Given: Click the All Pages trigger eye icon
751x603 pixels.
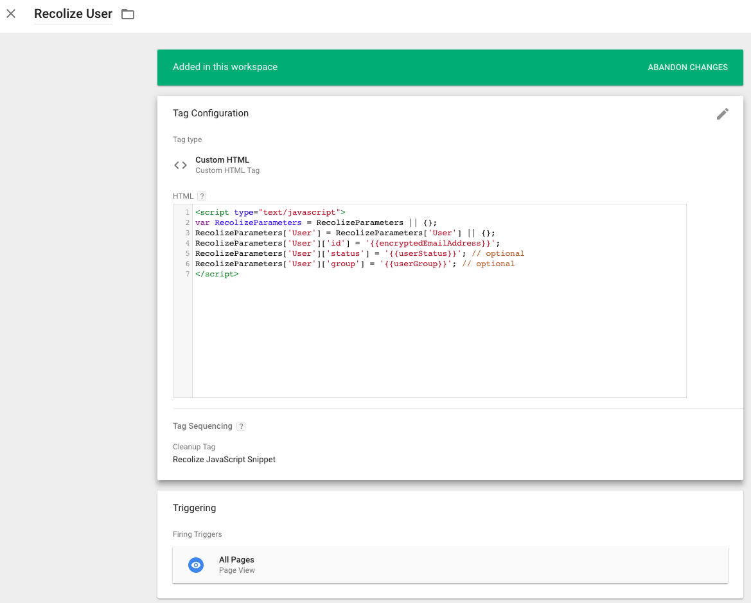Looking at the screenshot, I should click(x=196, y=565).
